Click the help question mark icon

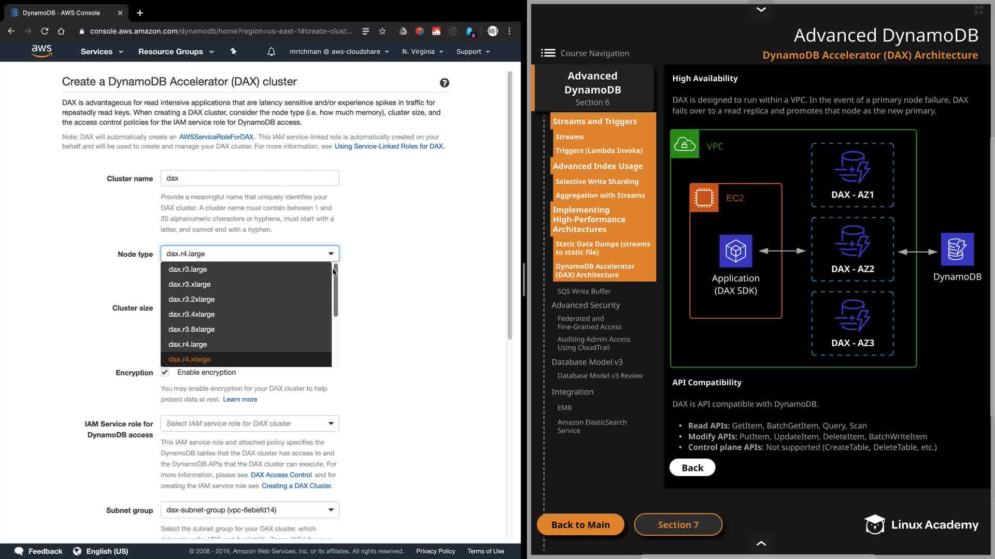[x=444, y=83]
